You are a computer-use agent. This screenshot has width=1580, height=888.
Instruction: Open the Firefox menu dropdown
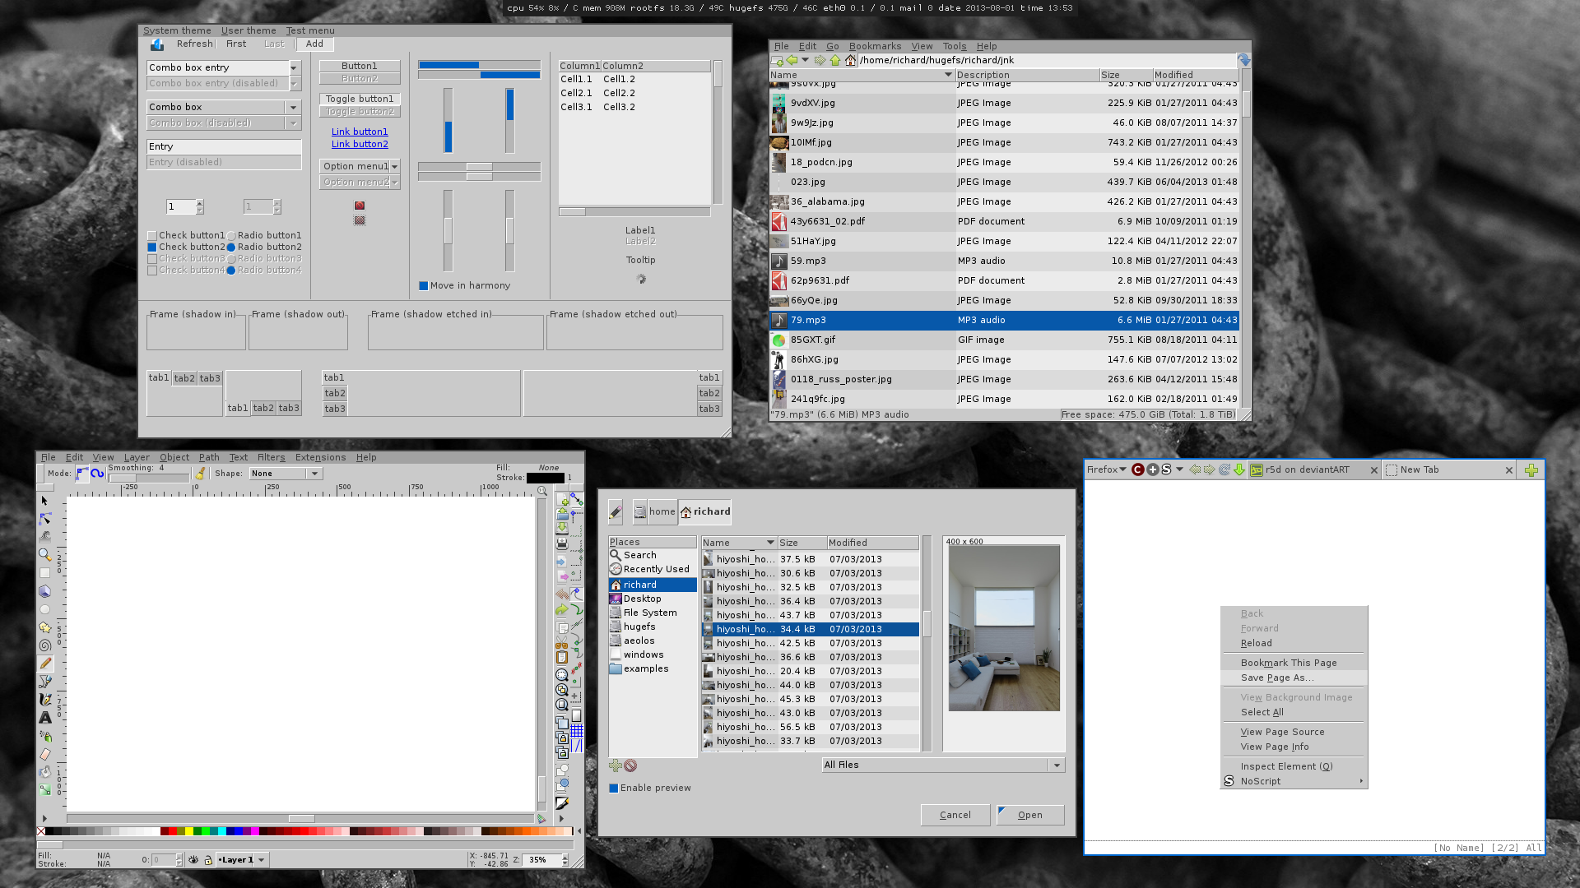tap(1107, 470)
